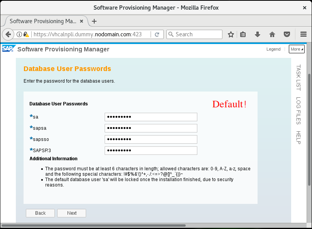Click the 'sa' user locked note text
The height and width of the screenshot is (229, 312).
139,182
